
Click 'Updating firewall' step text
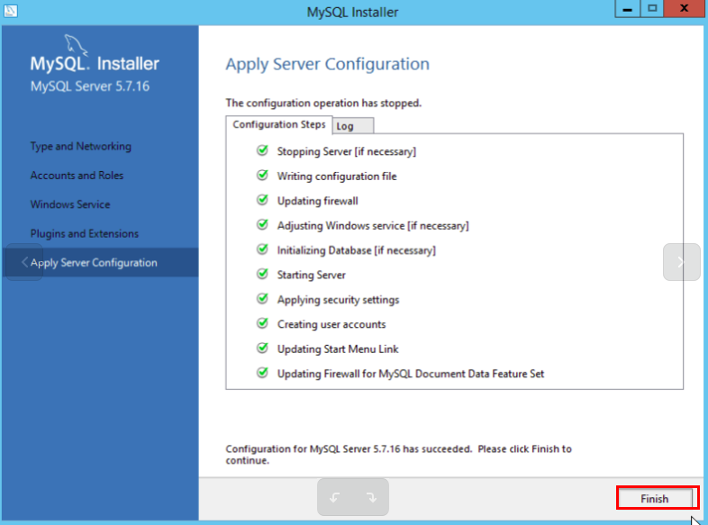pyautogui.click(x=317, y=201)
